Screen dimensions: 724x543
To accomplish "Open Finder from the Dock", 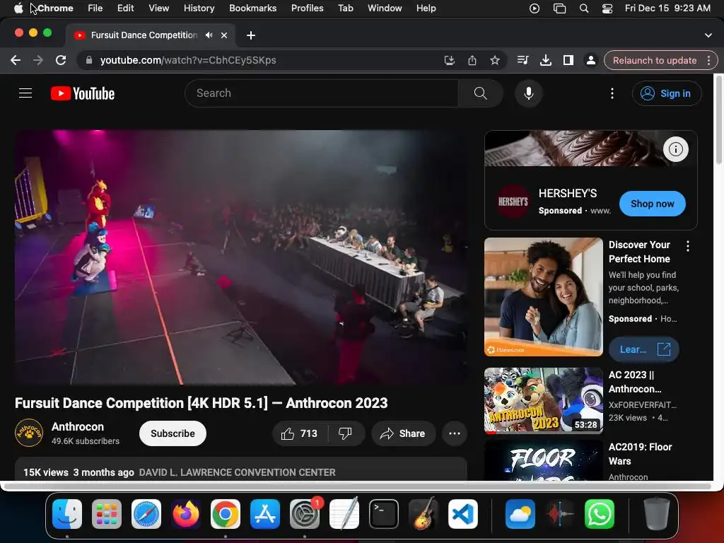I will tap(67, 514).
